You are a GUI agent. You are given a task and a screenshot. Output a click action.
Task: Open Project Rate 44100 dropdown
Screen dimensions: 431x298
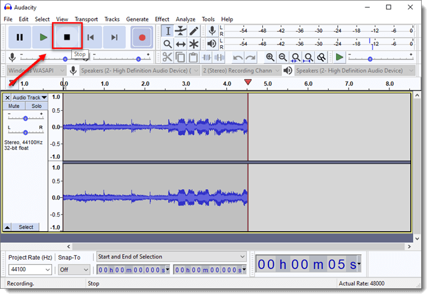30,270
